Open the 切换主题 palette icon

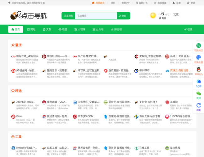[199, 57]
